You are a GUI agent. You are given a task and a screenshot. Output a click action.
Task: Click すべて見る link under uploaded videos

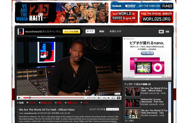(129, 121)
